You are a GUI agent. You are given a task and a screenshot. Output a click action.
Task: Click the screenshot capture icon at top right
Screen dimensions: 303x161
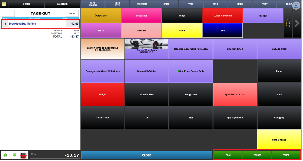296,5
